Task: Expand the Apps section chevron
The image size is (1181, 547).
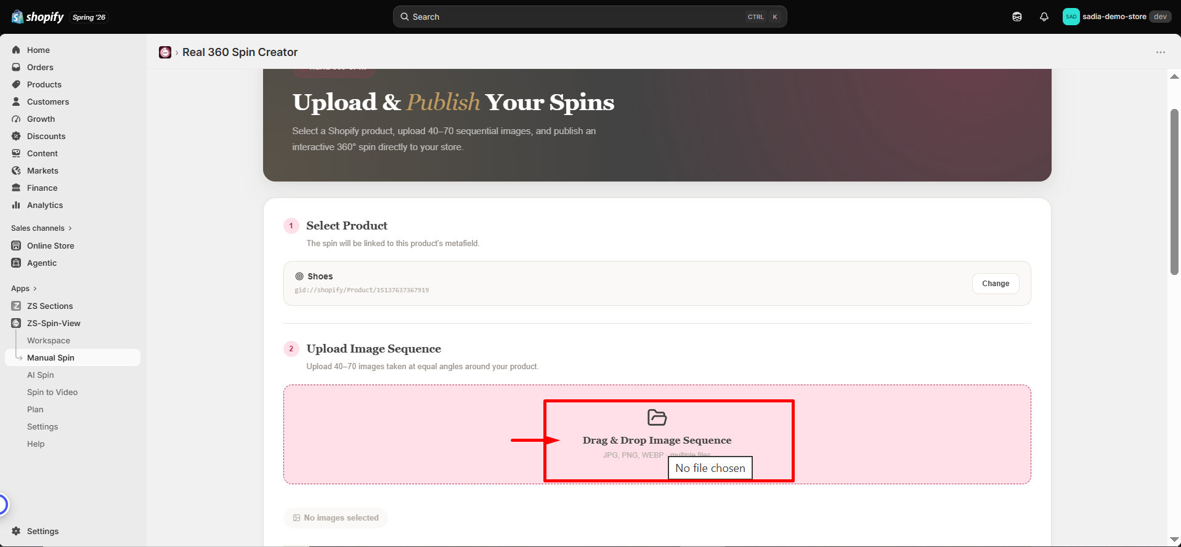Action: [x=35, y=289]
